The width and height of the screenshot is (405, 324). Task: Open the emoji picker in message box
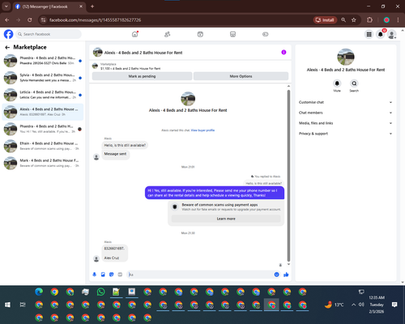coord(276,275)
